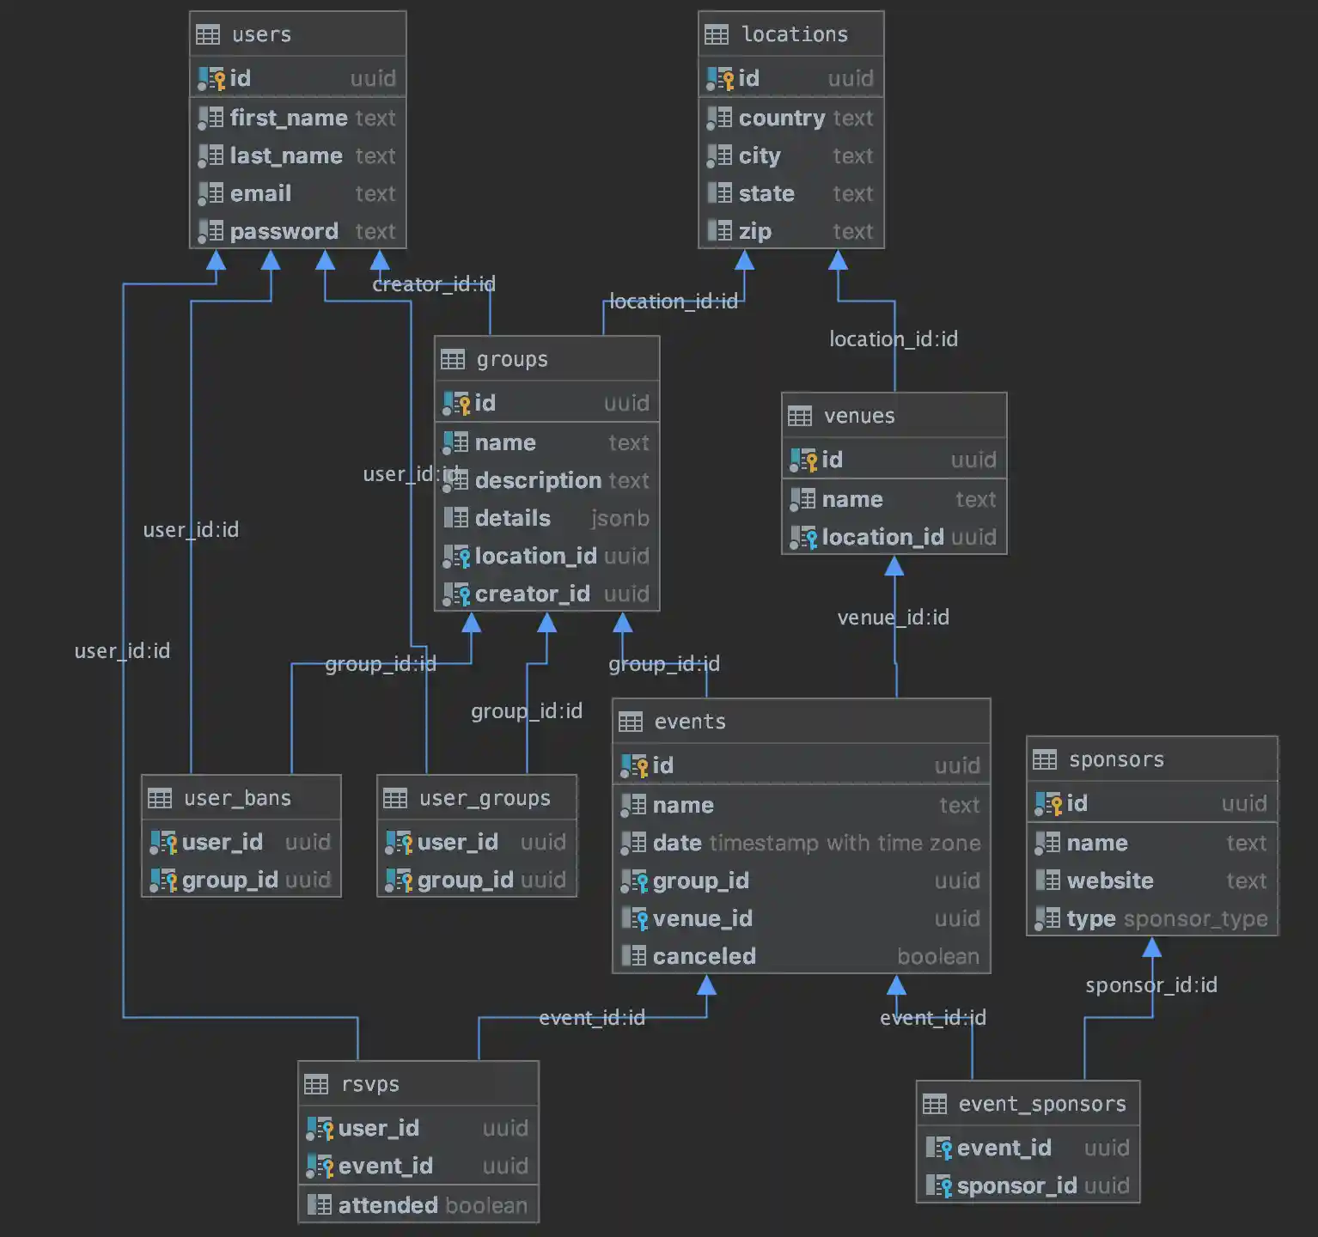1318x1237 pixels.
Task: Click the key icon on event_sponsors sponsor_id
Action: [941, 1185]
